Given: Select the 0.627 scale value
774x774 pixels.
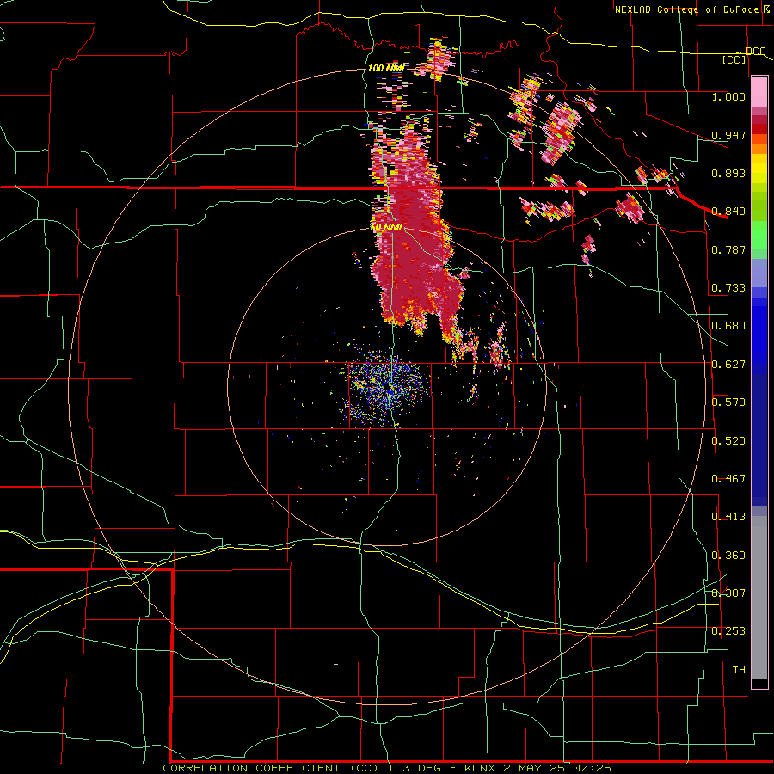Looking at the screenshot, I should pos(728,364).
